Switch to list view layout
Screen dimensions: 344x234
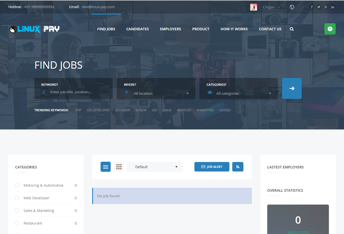[106, 167]
